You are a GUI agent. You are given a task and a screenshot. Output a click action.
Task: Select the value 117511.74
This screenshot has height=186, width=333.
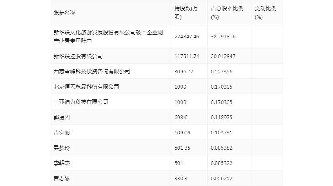point(187,56)
